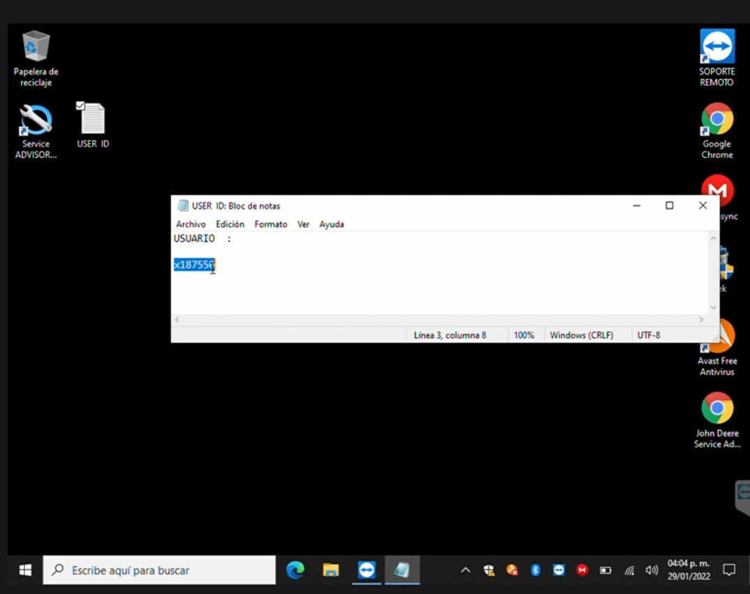The width and height of the screenshot is (750, 594).
Task: Launch SOPORTE REMOTO TeamViewer shortcut
Action: point(716,47)
